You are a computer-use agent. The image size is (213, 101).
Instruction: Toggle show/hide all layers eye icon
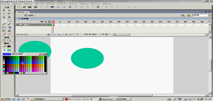pos(42,22)
